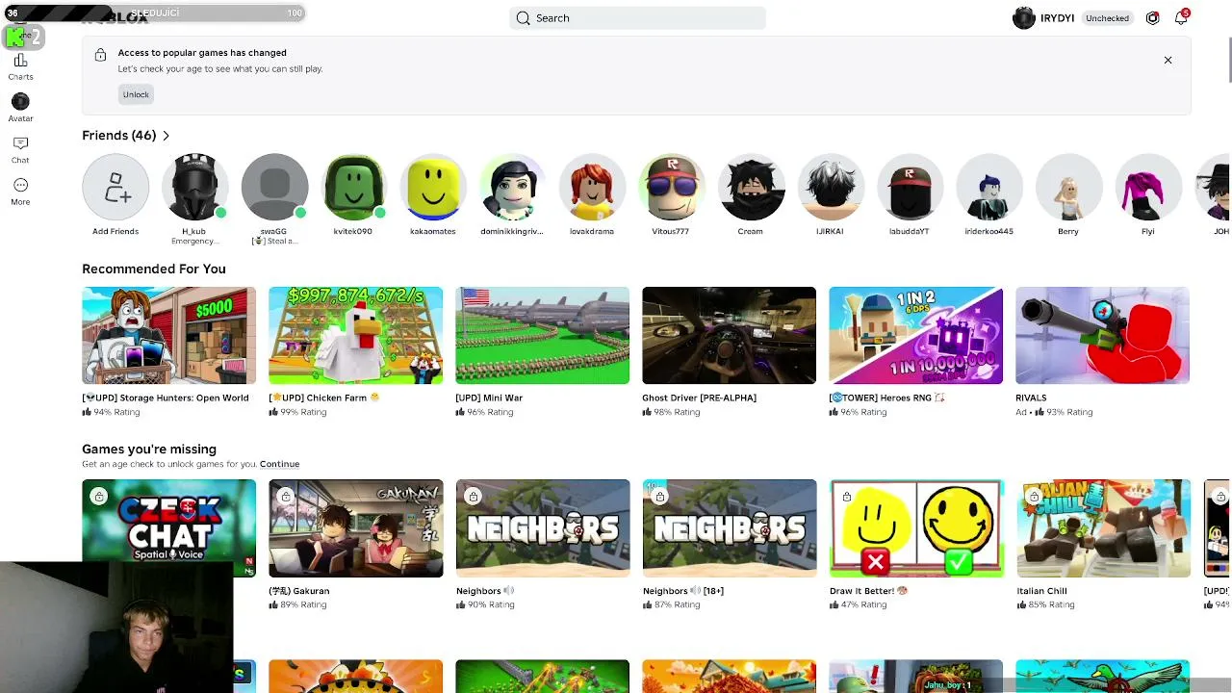The height and width of the screenshot is (693, 1232).
Task: Click 'Ad • 93% Rating' under RIVALS
Action: (1054, 412)
